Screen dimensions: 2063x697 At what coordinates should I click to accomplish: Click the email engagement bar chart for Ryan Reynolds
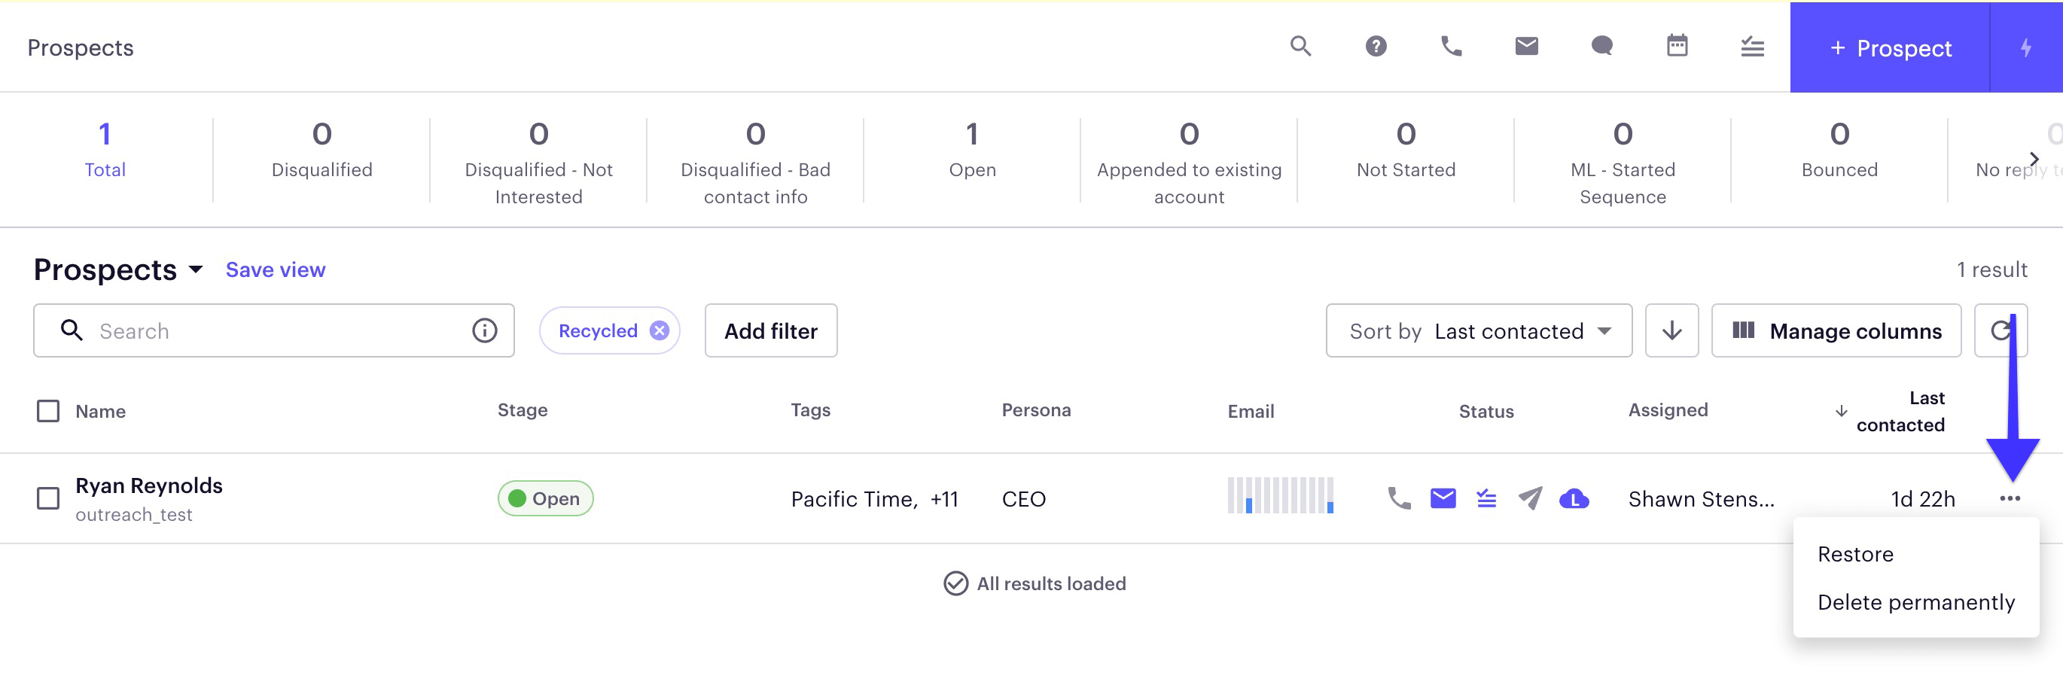[x=1279, y=498]
